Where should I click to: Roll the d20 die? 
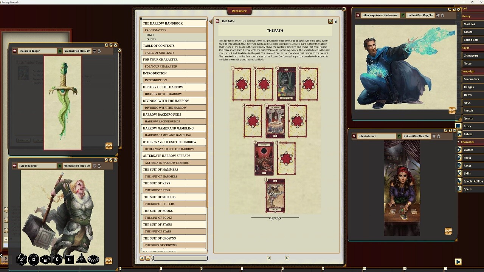coord(22,260)
